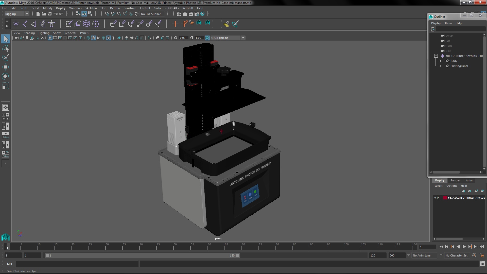Open the Rigging menu set dropdown
The image size is (487, 274).
[x=17, y=14]
